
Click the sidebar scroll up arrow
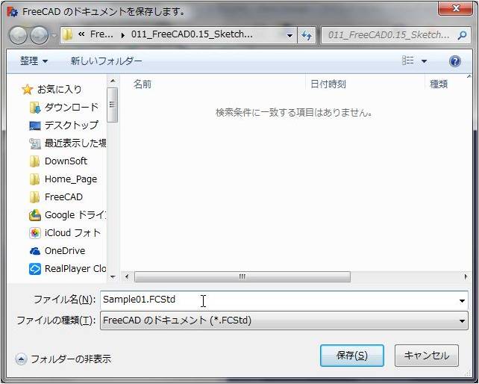pos(113,81)
